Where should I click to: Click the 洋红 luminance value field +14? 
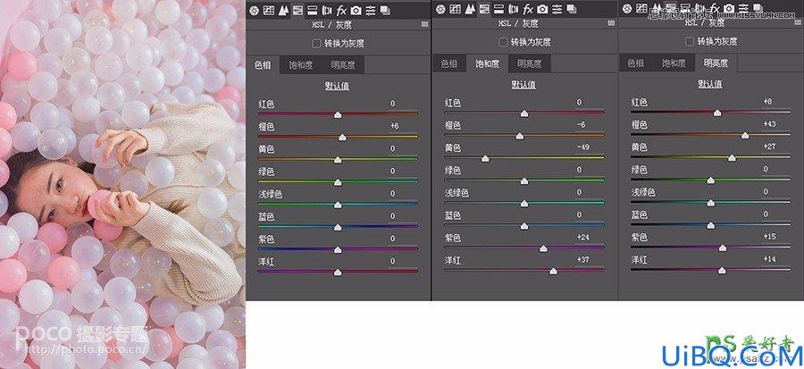click(x=772, y=259)
